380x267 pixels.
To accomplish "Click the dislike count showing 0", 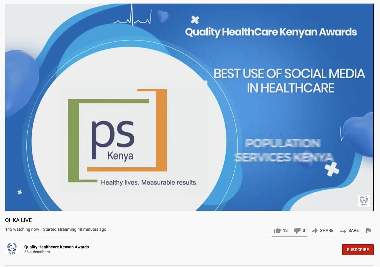I will pos(304,230).
